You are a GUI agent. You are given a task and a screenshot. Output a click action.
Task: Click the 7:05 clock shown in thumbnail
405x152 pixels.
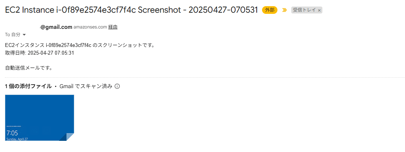(12, 133)
